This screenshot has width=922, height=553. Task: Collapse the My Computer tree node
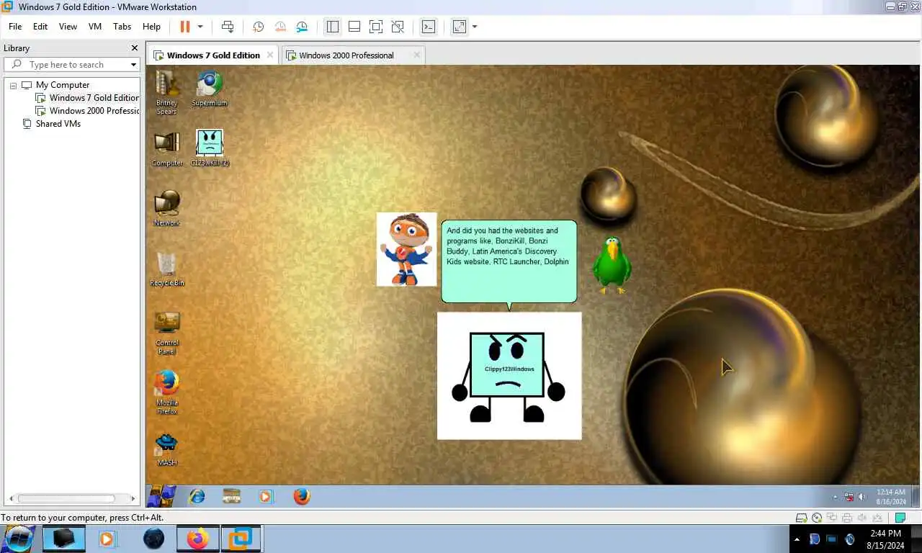(13, 85)
